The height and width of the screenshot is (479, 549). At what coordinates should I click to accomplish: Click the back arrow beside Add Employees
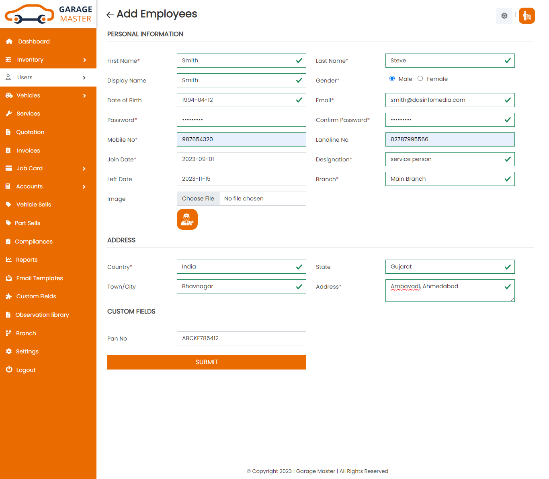(x=110, y=15)
